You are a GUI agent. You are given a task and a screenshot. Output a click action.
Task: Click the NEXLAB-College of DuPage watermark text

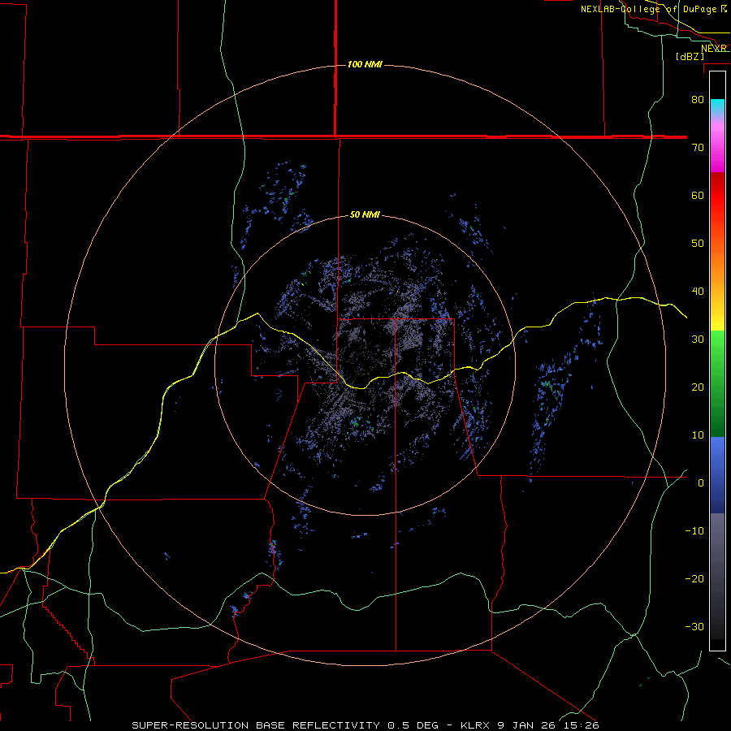[x=653, y=9]
